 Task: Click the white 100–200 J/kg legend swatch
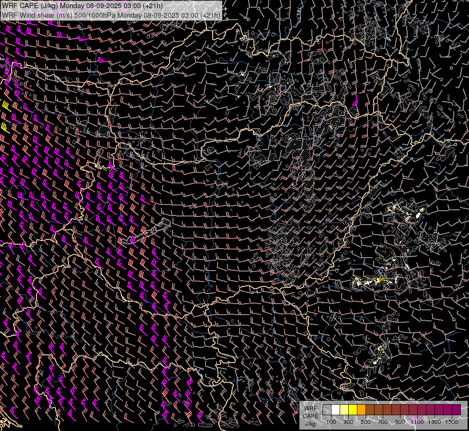click(335, 409)
